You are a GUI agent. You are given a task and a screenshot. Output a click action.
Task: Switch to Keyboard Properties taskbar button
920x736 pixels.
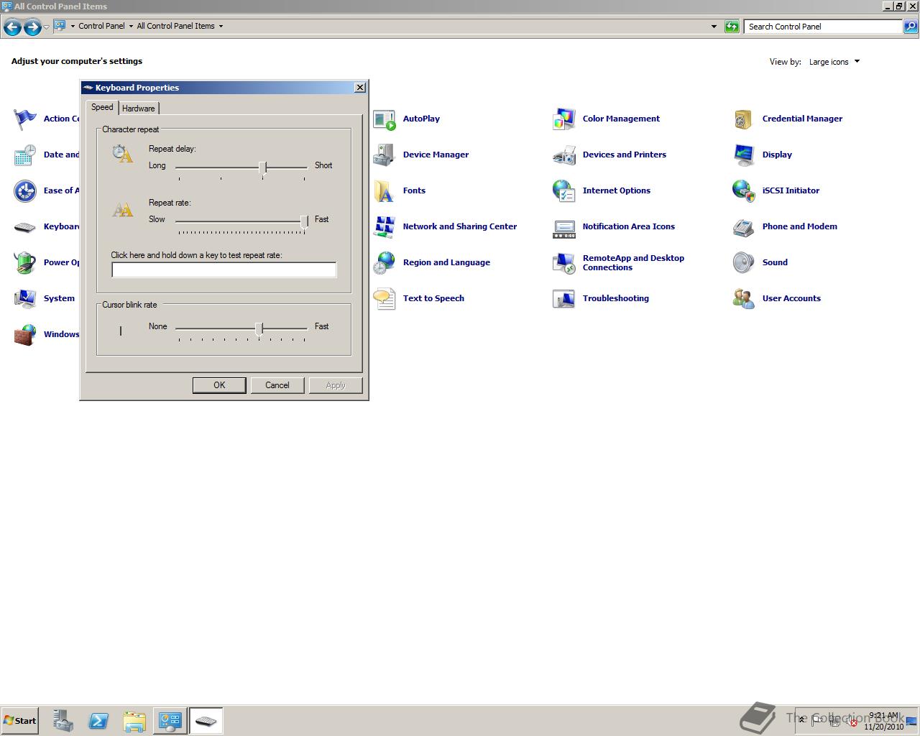click(206, 721)
